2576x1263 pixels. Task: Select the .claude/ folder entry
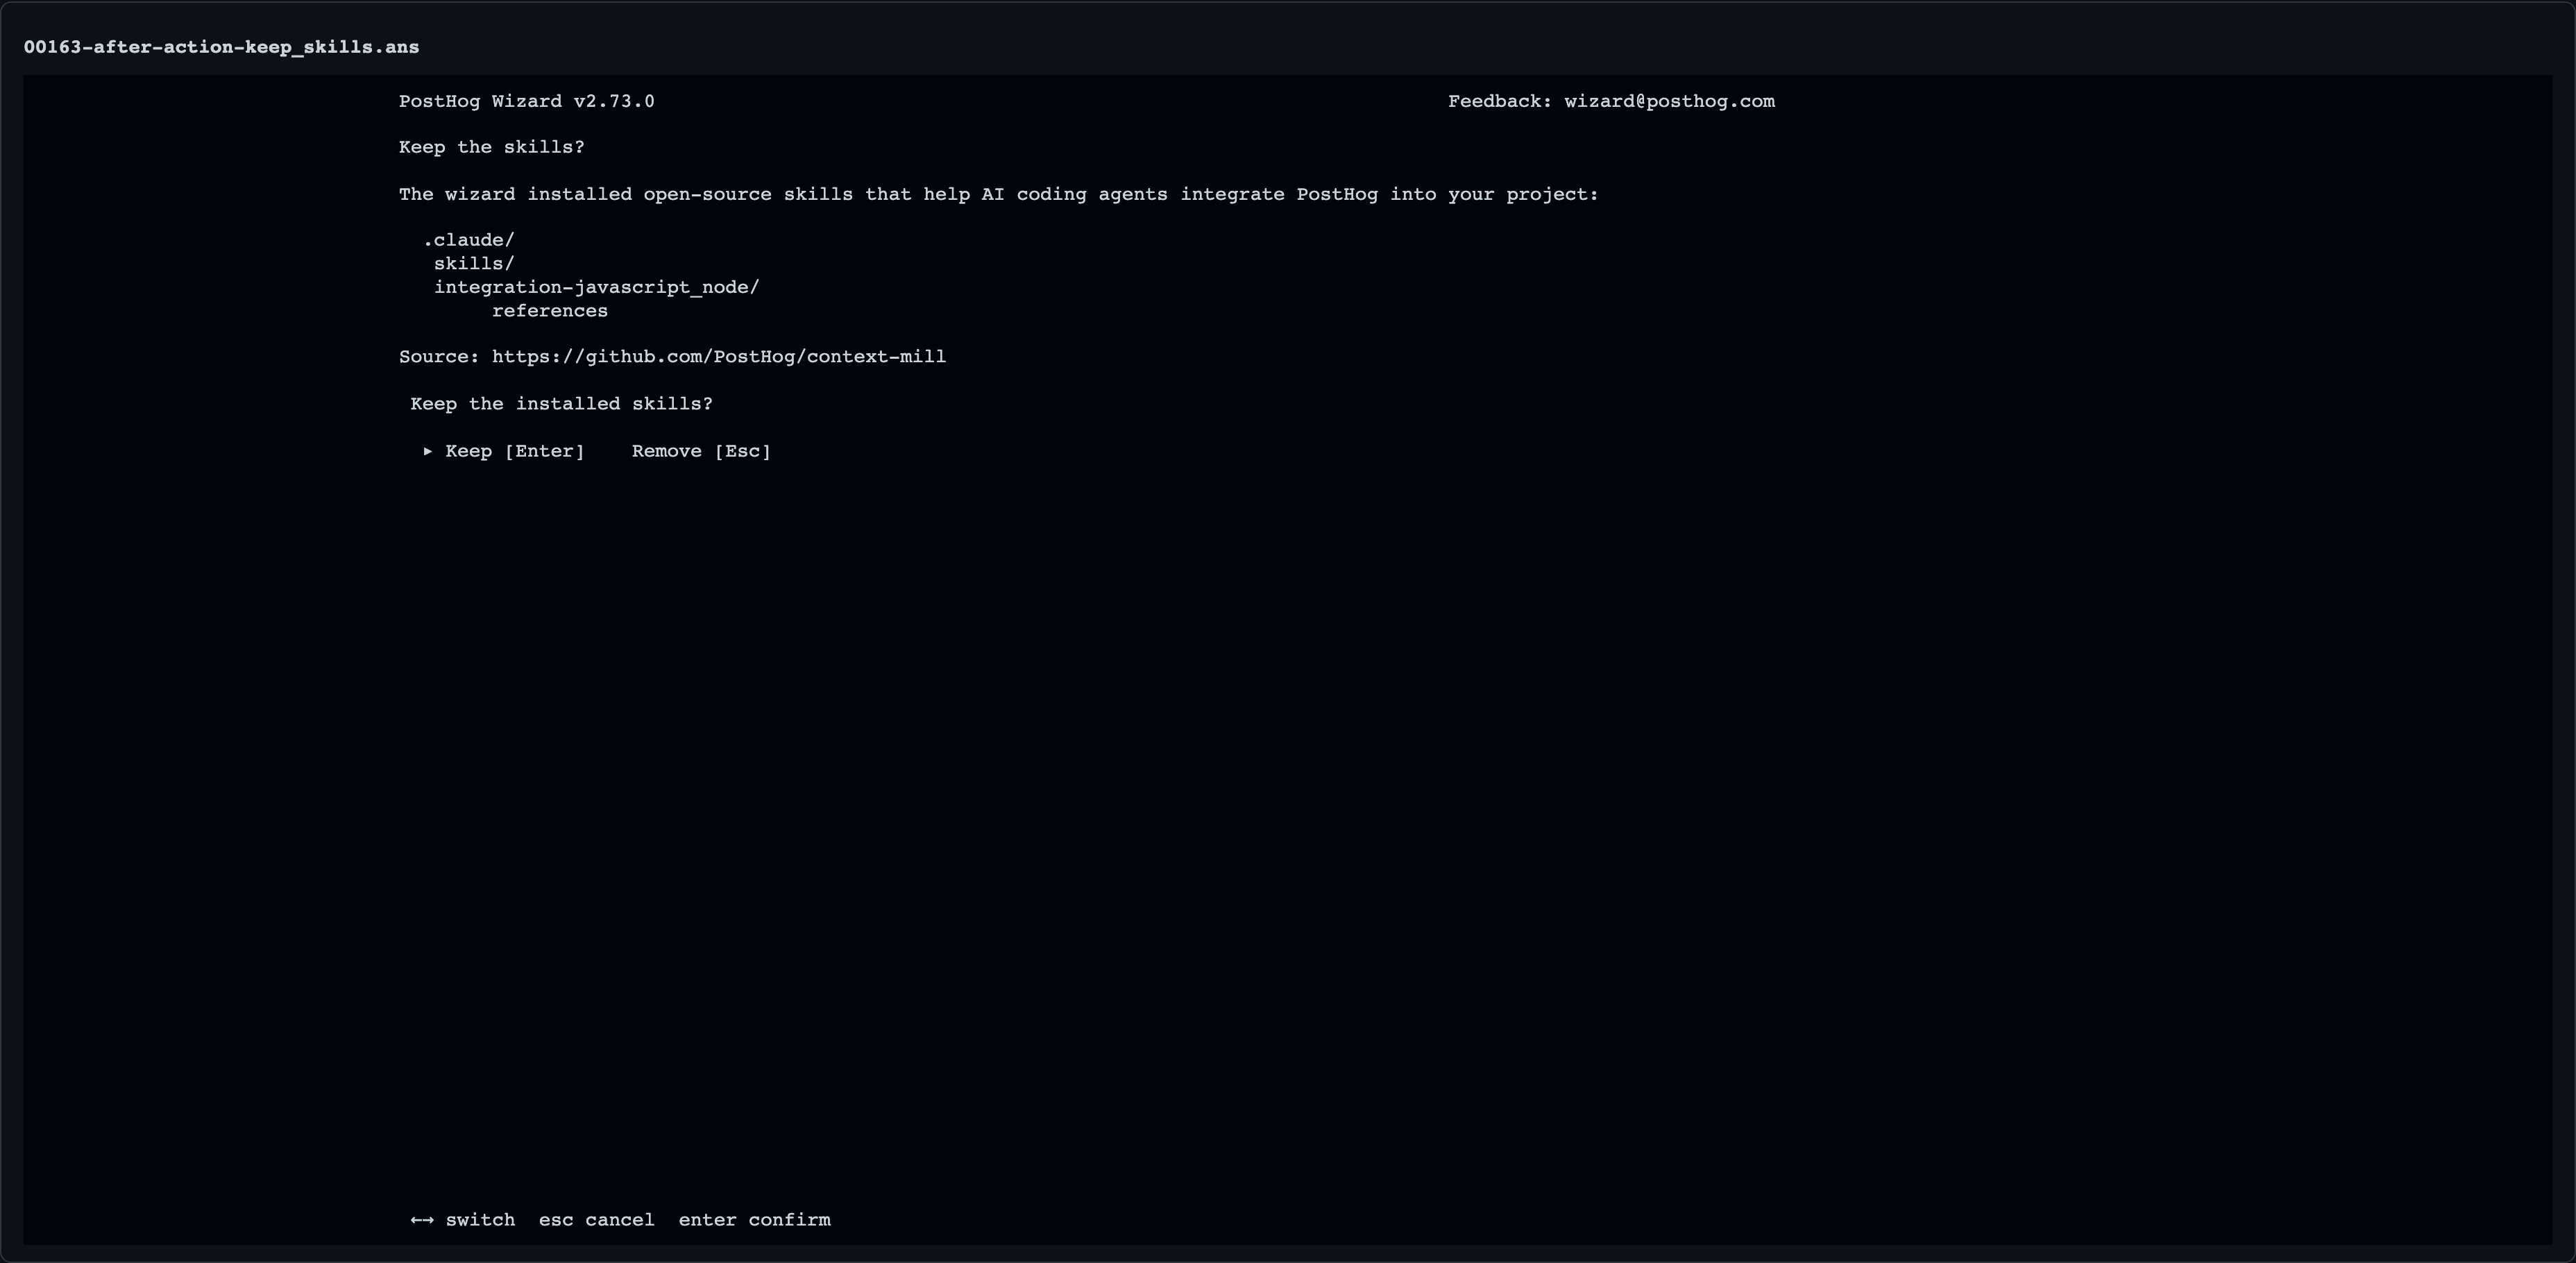[469, 240]
